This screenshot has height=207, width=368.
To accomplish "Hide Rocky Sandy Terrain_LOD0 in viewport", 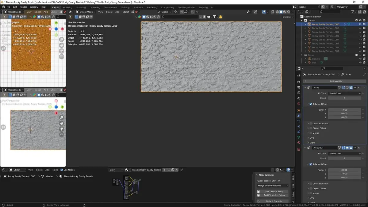I will [x=360, y=24].
